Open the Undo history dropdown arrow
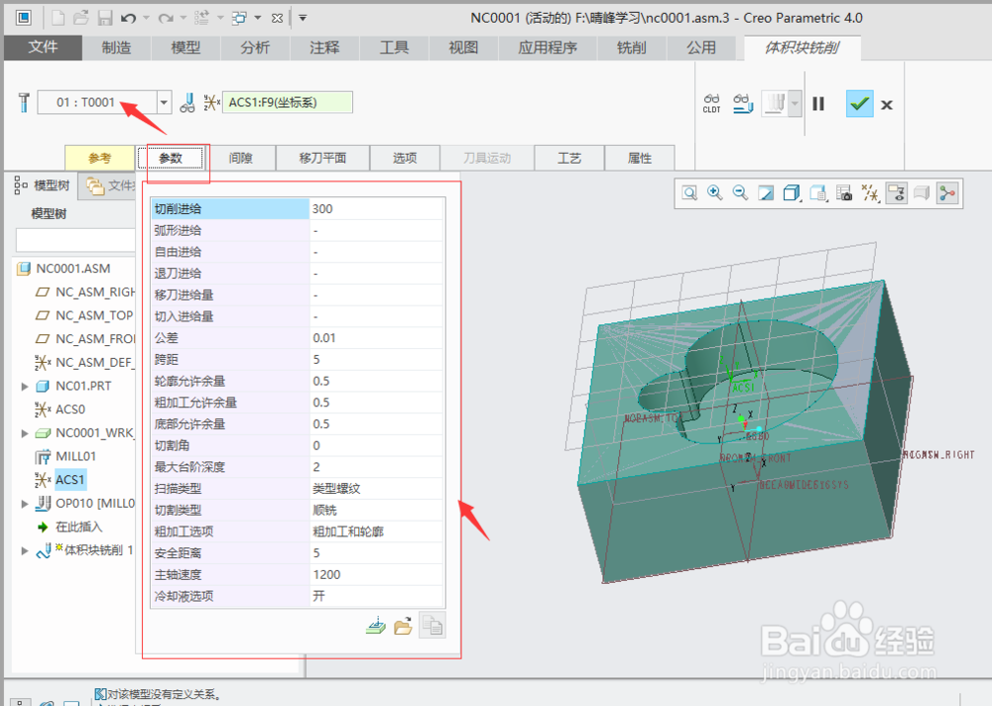 [146, 19]
